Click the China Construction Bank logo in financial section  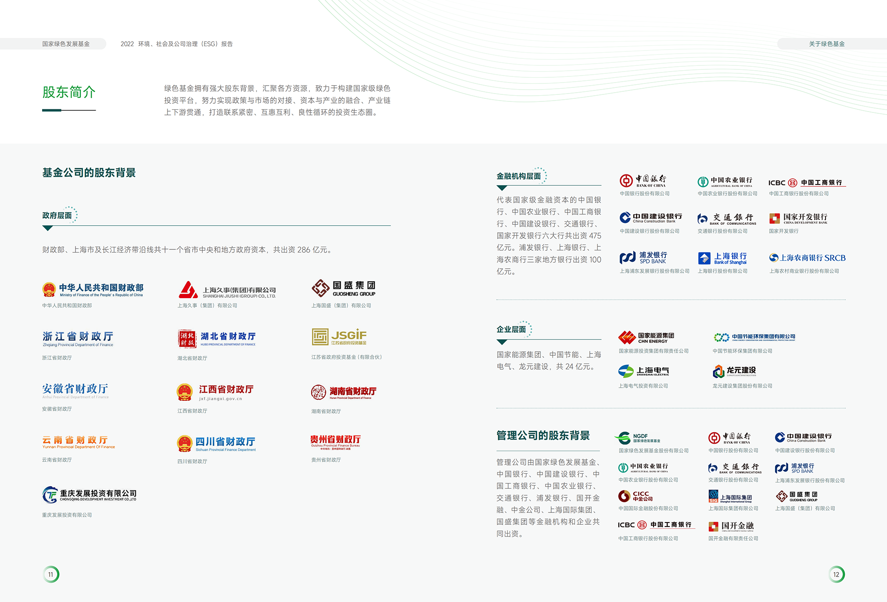pos(651,217)
